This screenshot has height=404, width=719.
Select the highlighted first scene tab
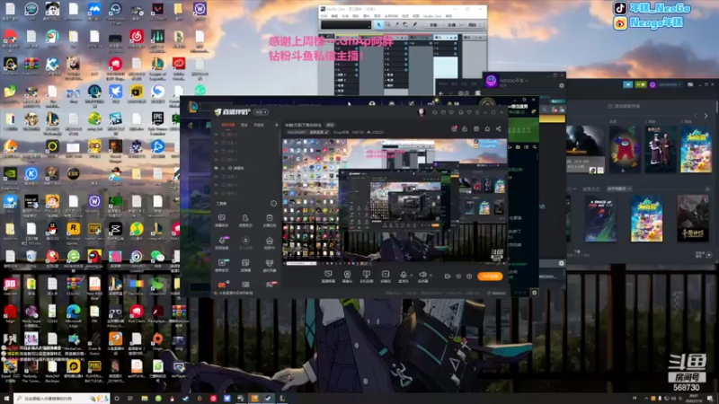228,125
